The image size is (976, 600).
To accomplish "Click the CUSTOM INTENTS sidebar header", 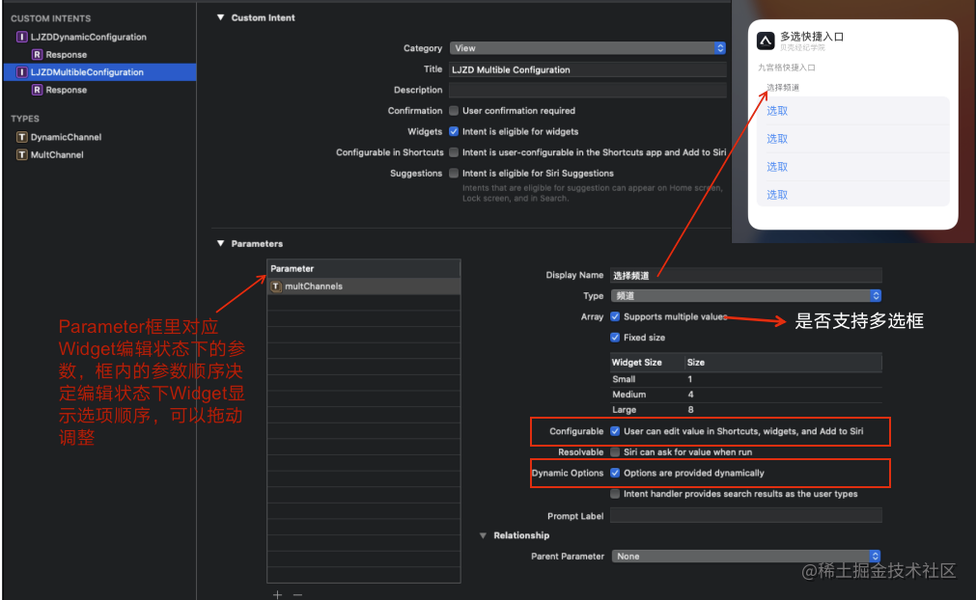I will point(51,18).
